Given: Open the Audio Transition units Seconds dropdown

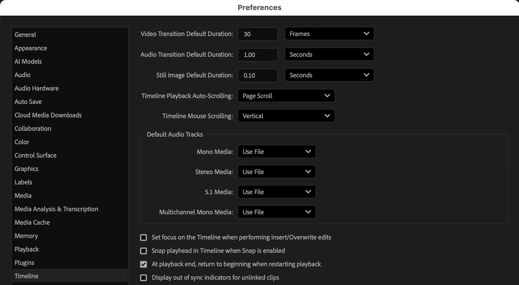Looking at the screenshot, I should click(329, 54).
